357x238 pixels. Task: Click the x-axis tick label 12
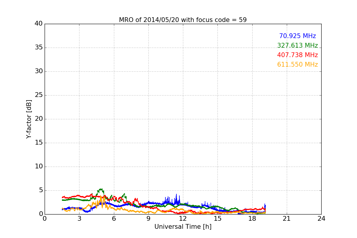click(183, 219)
